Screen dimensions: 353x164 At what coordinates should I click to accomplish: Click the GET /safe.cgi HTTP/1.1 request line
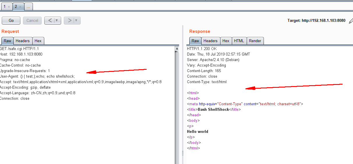point(19,49)
